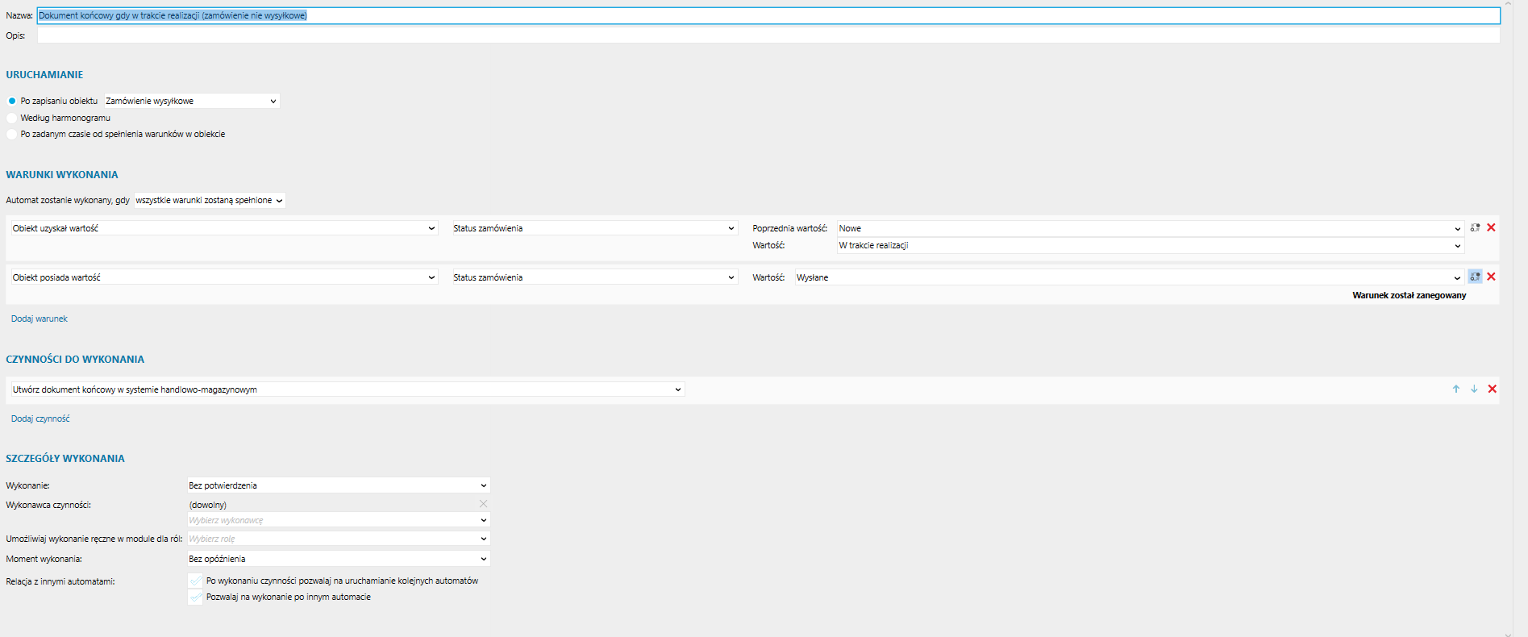Move the 'Utwórz dokument końcowy' action down

[1474, 389]
